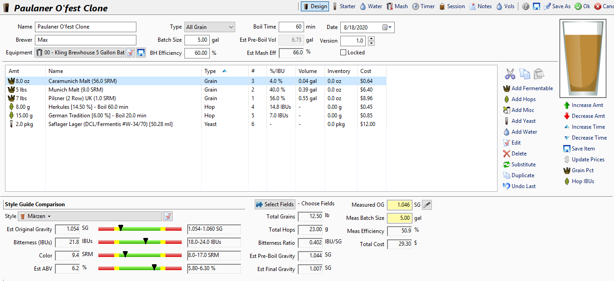Select the Saflager Lager yeast row
Image resolution: width=614 pixels, height=281 pixels.
(196, 124)
